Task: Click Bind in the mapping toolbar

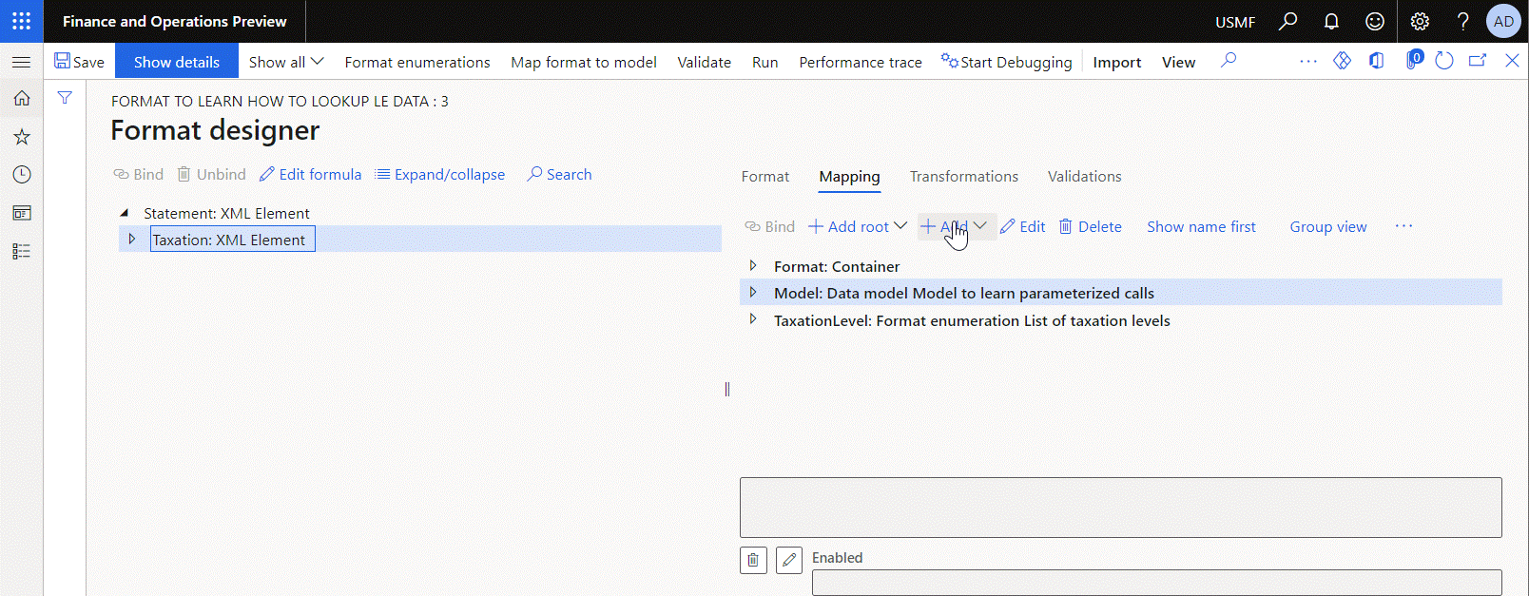Action: [769, 226]
